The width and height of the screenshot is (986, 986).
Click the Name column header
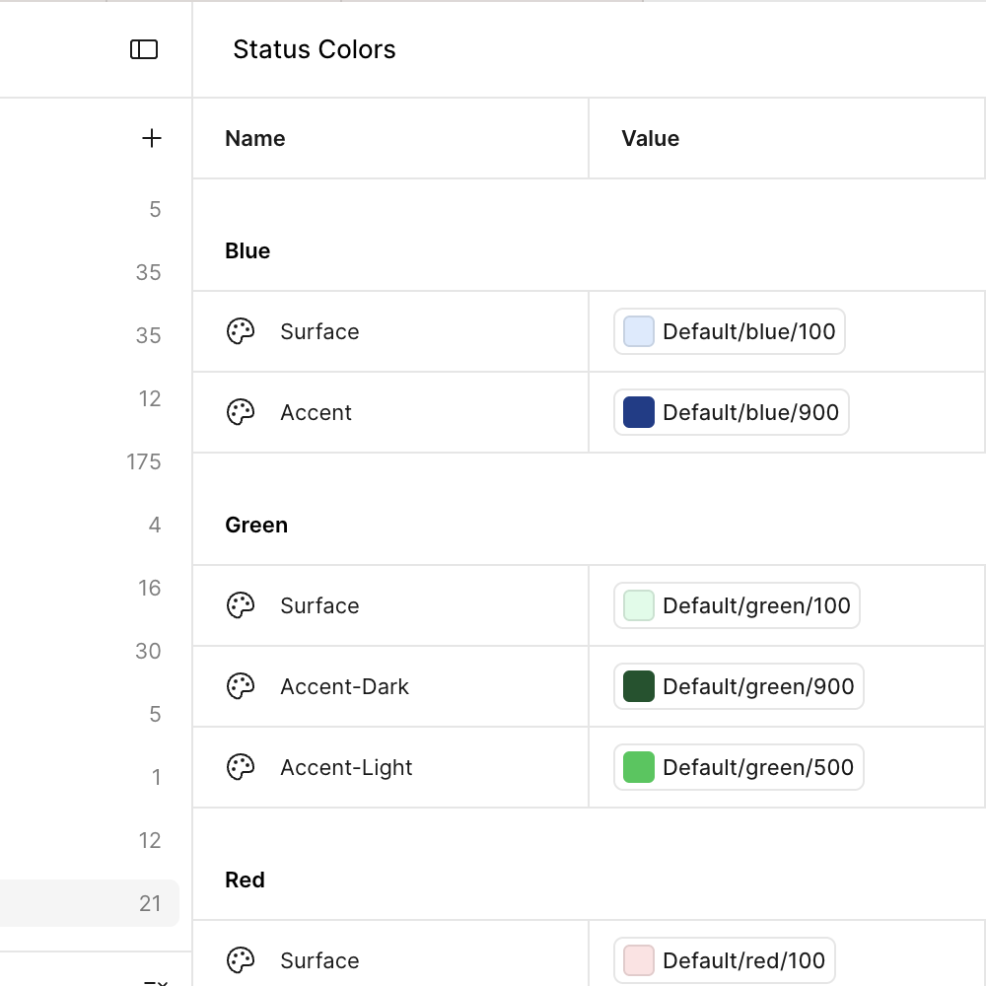point(255,138)
